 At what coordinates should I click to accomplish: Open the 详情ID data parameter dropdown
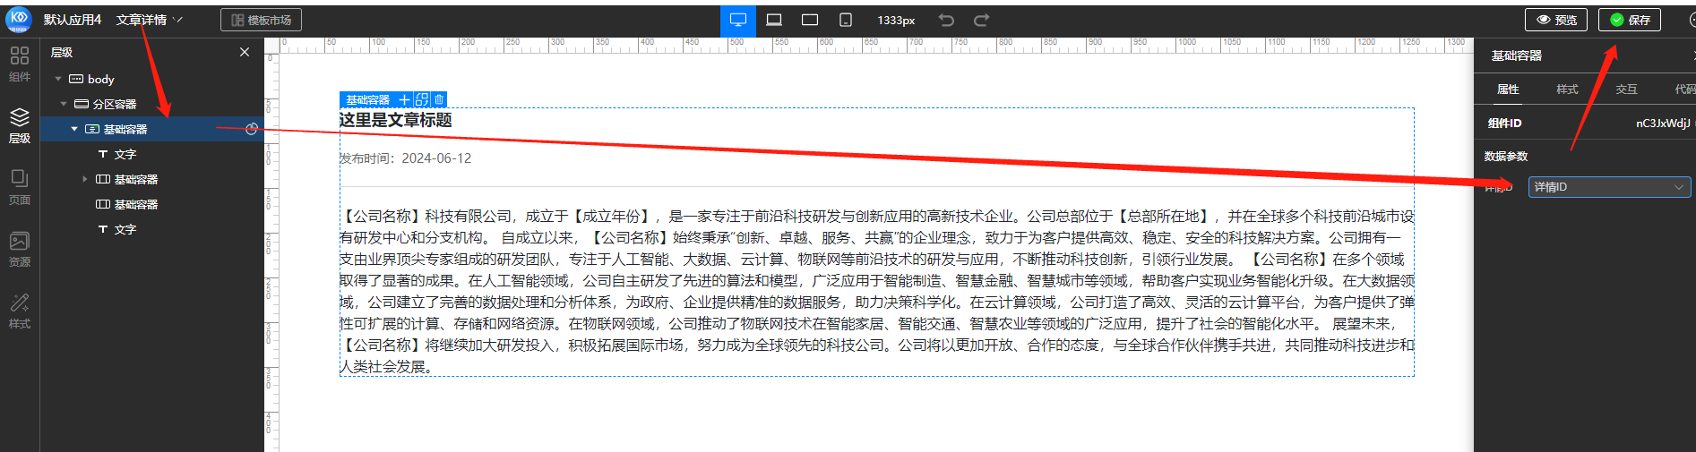pos(1609,187)
